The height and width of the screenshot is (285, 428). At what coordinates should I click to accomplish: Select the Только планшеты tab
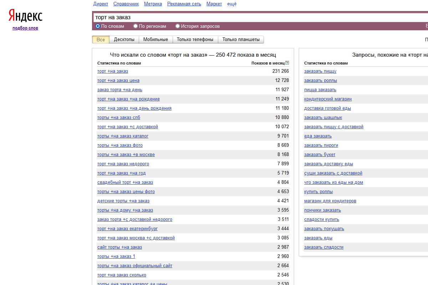tap(241, 40)
